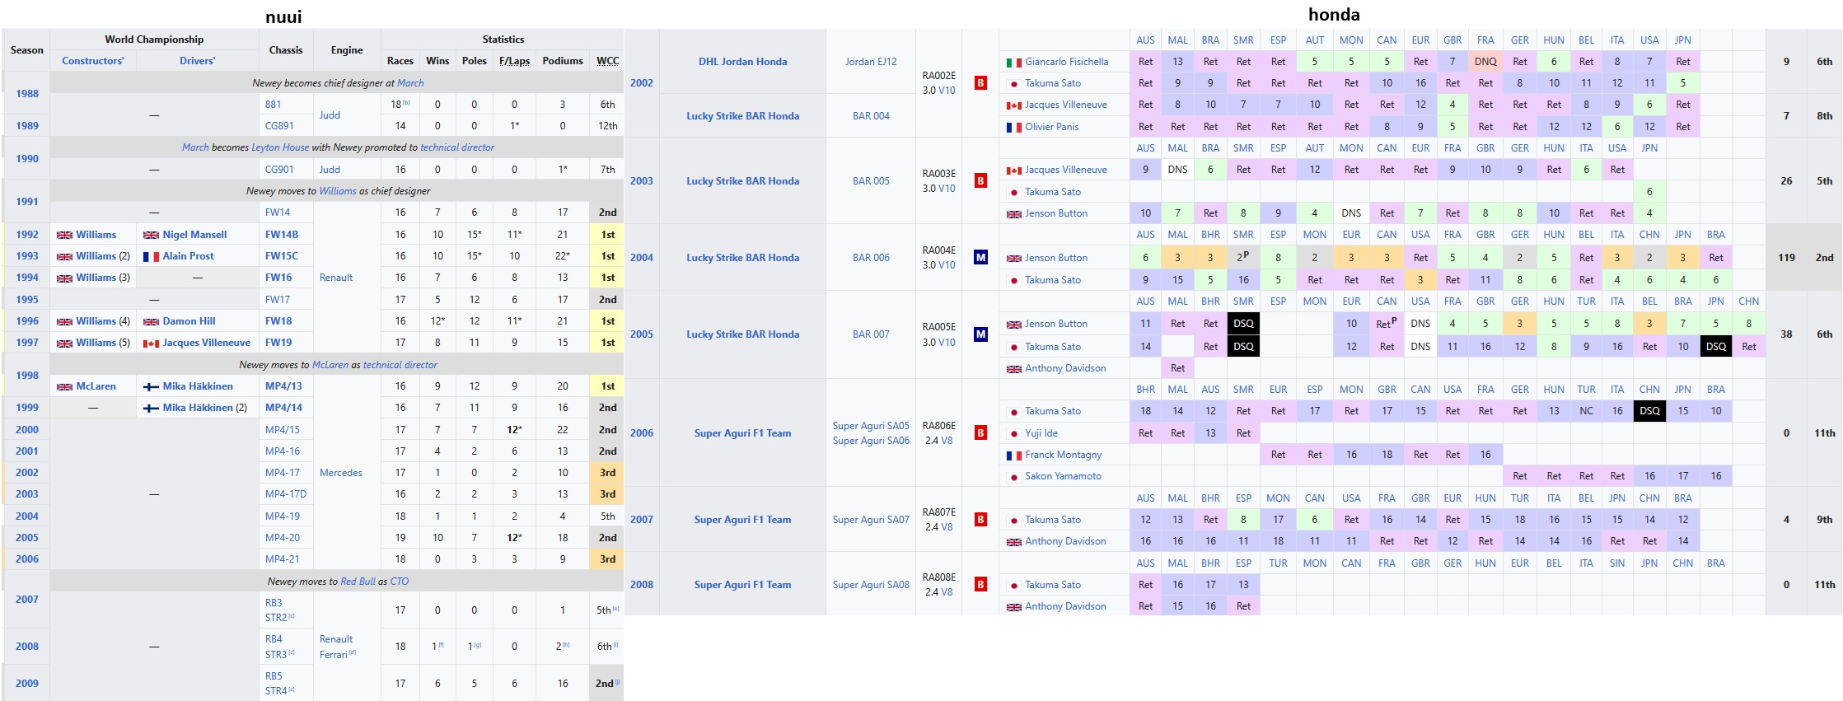Click the British flag beside Williams (2)
This screenshot has width=1843, height=701.
(64, 256)
